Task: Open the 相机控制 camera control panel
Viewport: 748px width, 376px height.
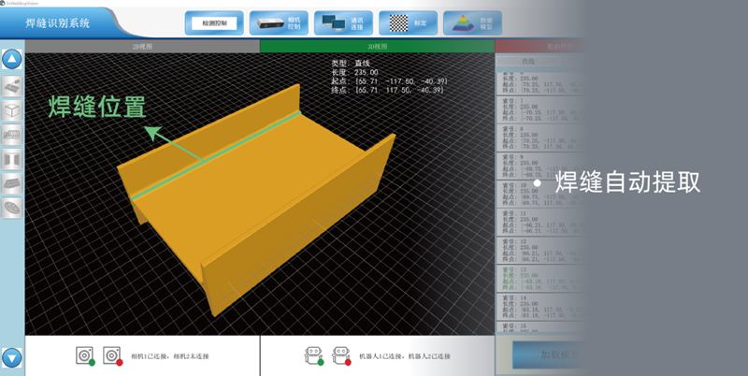Action: tap(280, 22)
